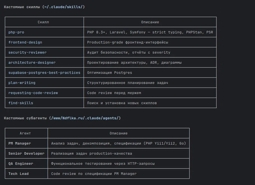Click the frontend-design skill entry
The width and height of the screenshot is (255, 185).
click(x=25, y=42)
